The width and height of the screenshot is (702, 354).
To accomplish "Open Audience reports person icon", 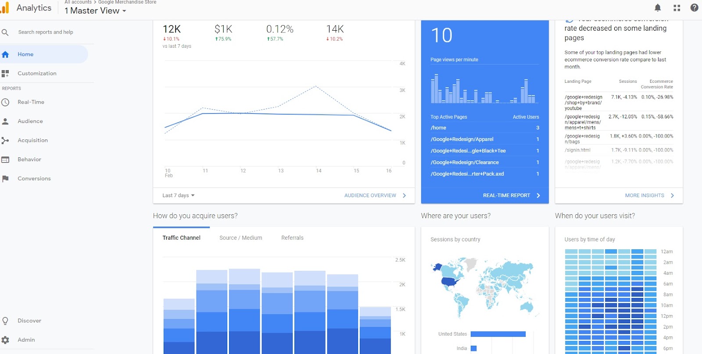I will 5,121.
